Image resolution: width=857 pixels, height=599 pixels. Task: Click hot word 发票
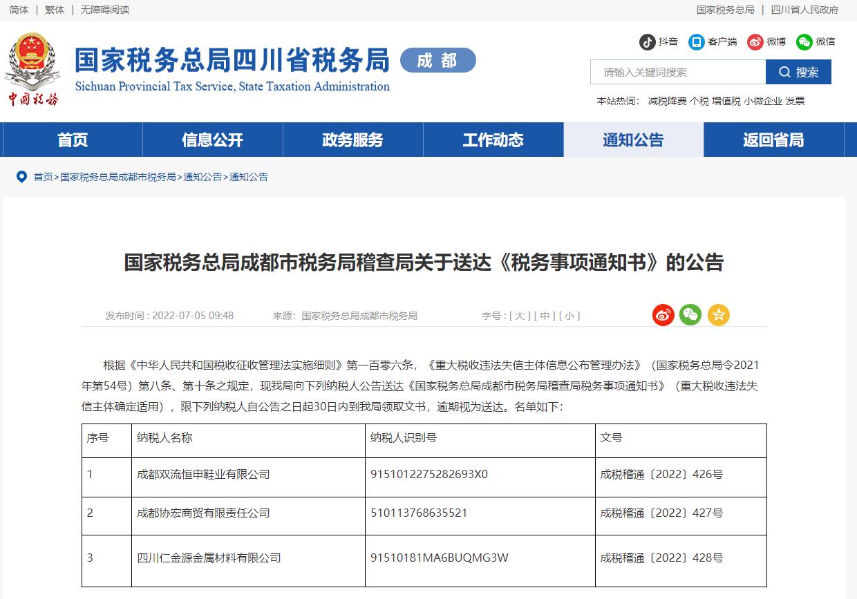coord(795,101)
